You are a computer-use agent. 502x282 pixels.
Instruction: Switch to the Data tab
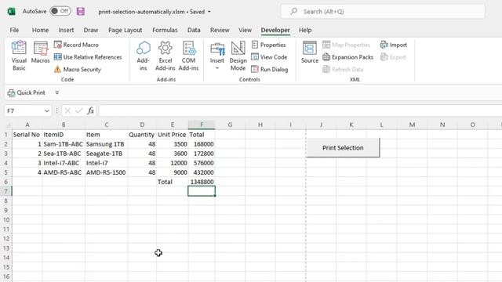pyautogui.click(x=194, y=30)
